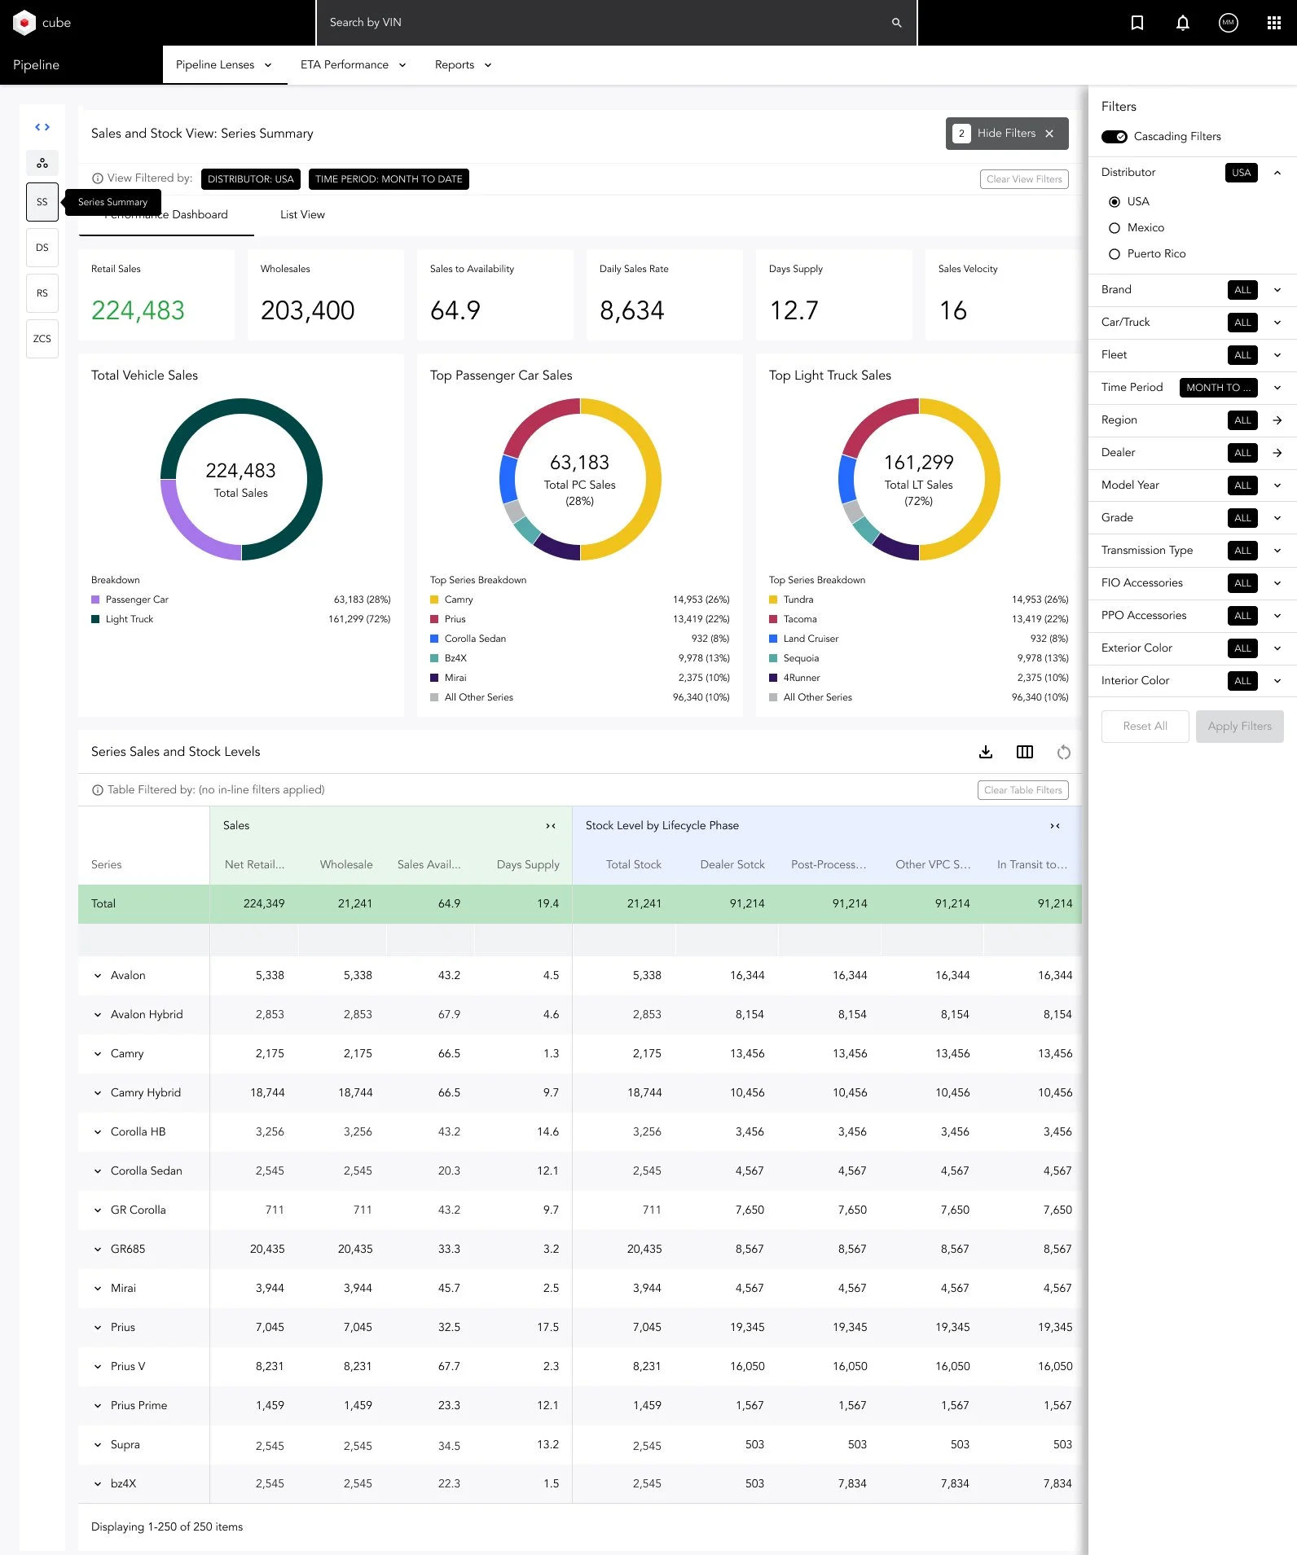Click the Total Vehicle Sales donut chart
This screenshot has height=1555, width=1297.
coord(241,479)
